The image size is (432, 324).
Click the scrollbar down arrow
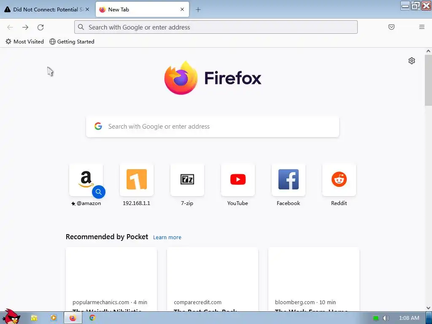pos(428,308)
